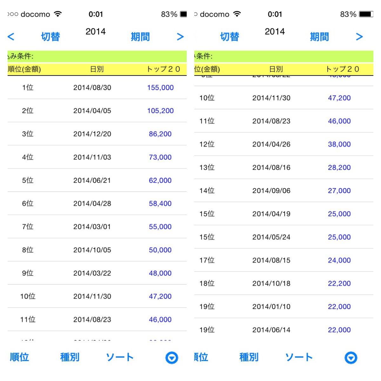This screenshot has width=381, height=381.
Task: Tap amount 86,200
Action: [160, 134]
